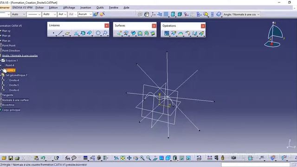Viewport: 297px width, 167px height.
Task: Select Plan xy in the tree
Action: pos(6,31)
